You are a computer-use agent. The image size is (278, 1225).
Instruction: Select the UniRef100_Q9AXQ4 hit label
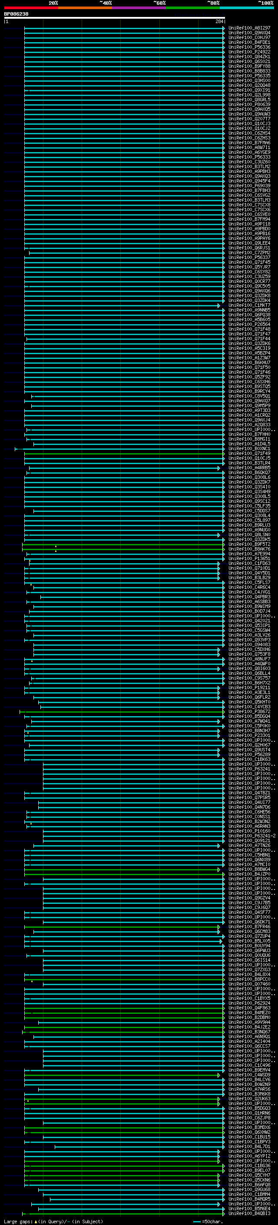pyautogui.click(x=249, y=33)
